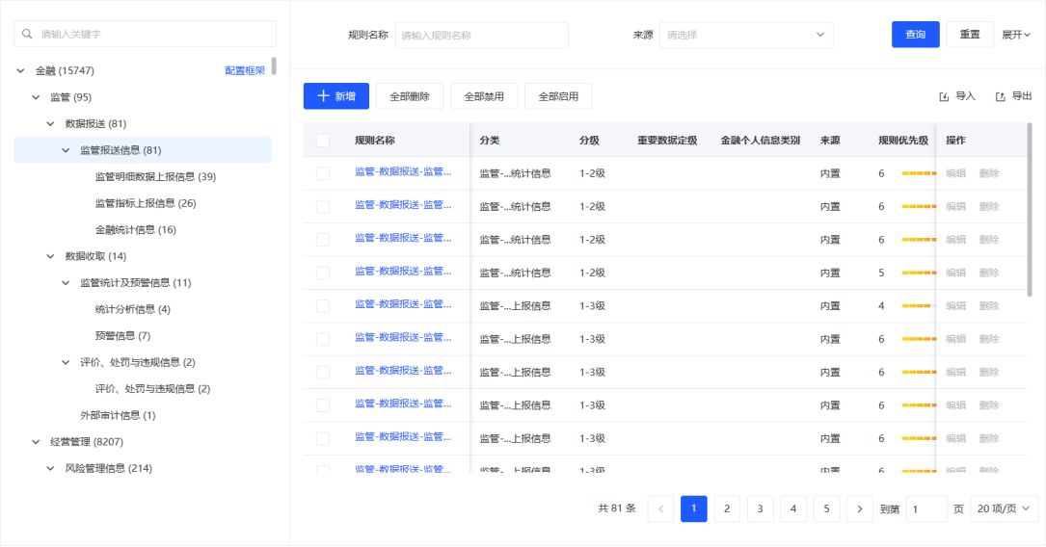1046x547 pixels.
Task: Click the export icon next to 导出
Action: [1000, 96]
